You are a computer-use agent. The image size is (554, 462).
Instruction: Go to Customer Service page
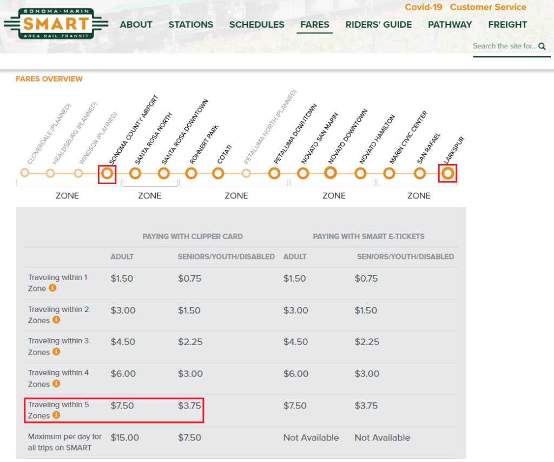point(487,7)
